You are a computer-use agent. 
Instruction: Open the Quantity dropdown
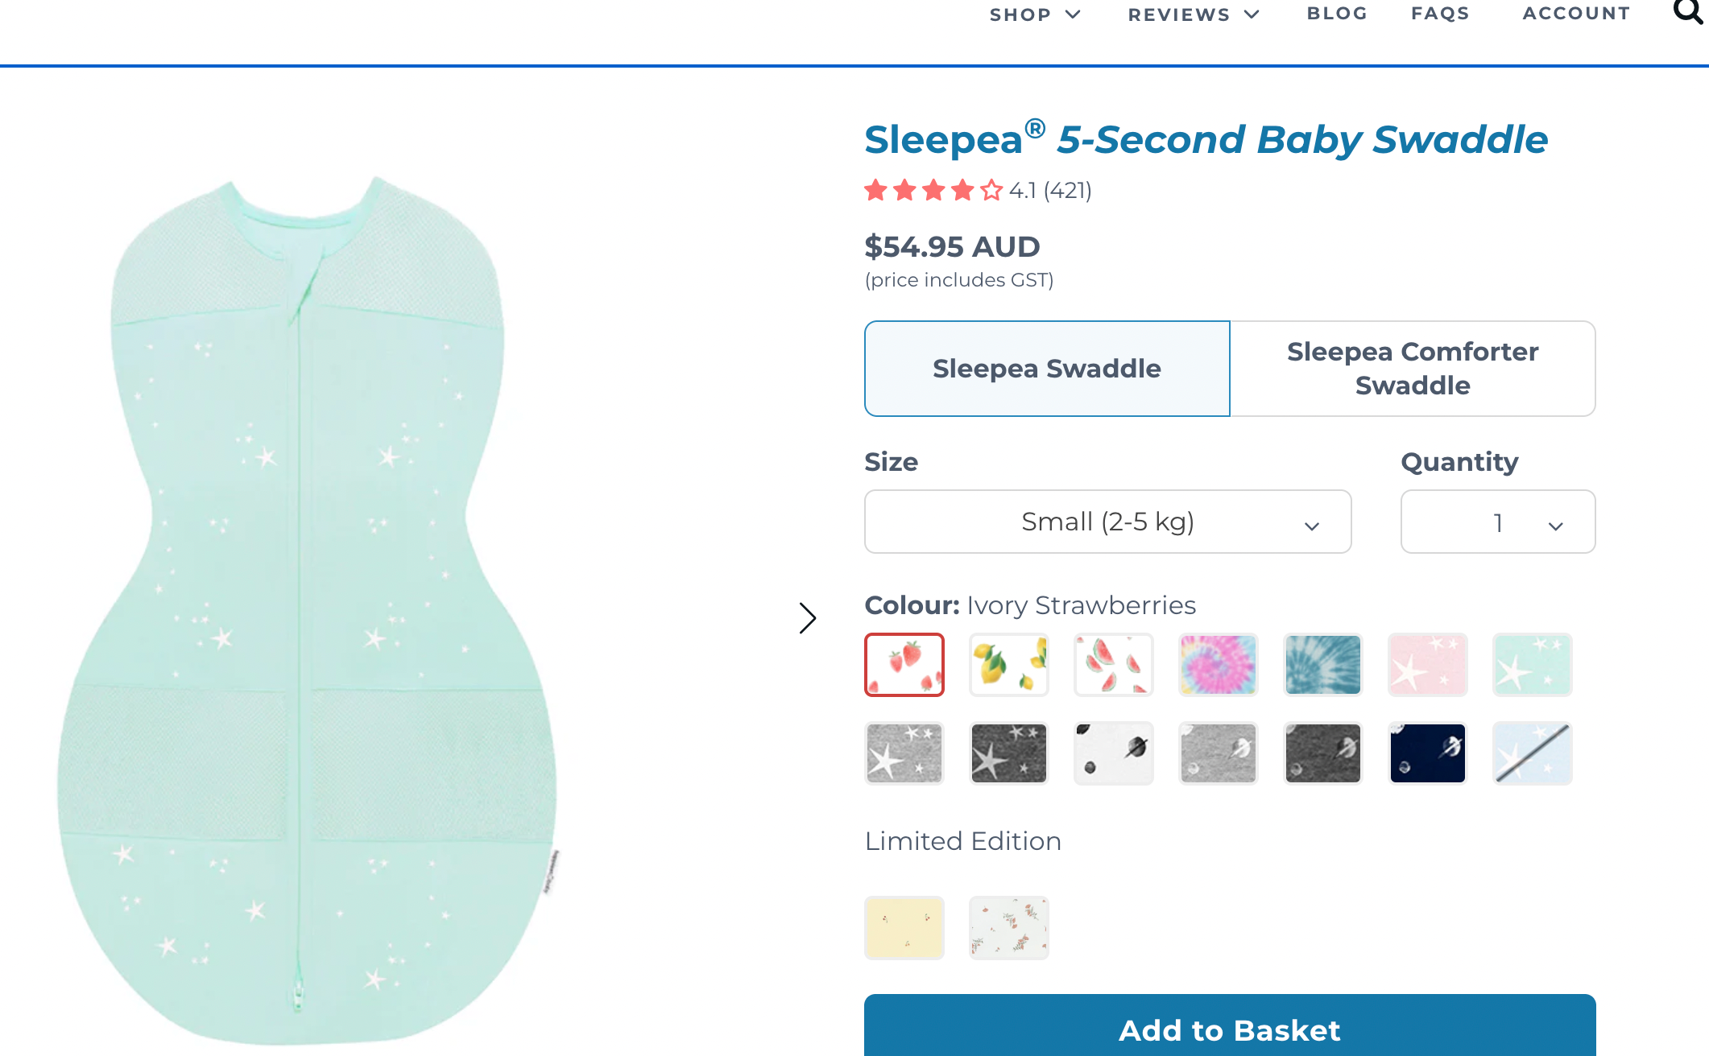click(1497, 522)
